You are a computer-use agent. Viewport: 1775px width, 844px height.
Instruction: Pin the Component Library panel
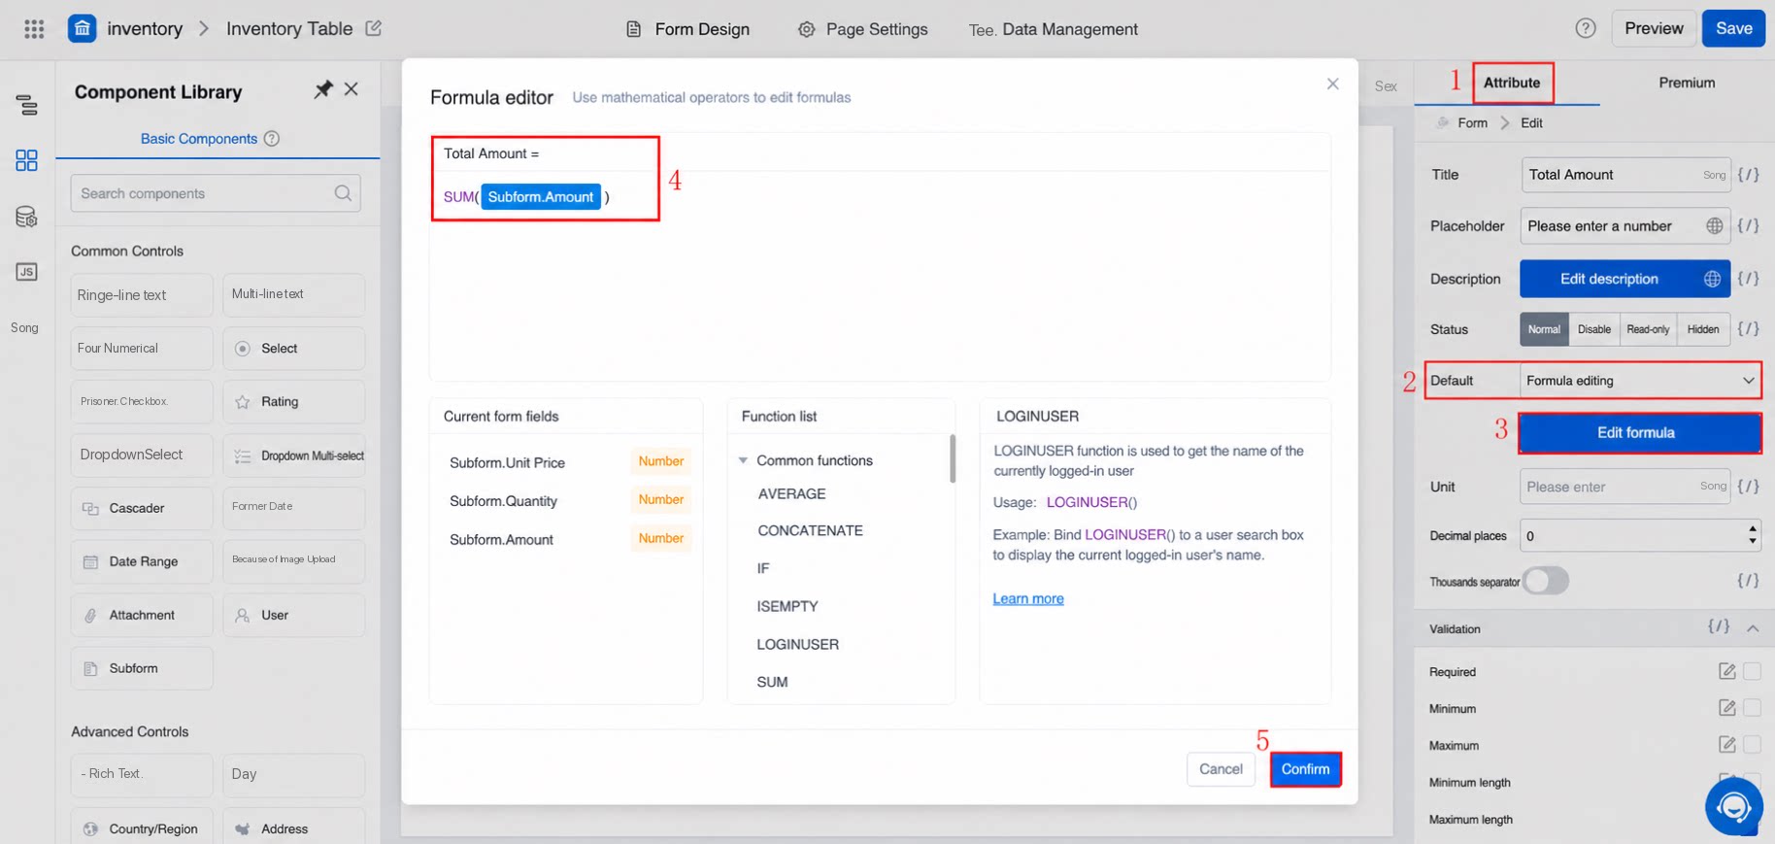click(x=322, y=89)
